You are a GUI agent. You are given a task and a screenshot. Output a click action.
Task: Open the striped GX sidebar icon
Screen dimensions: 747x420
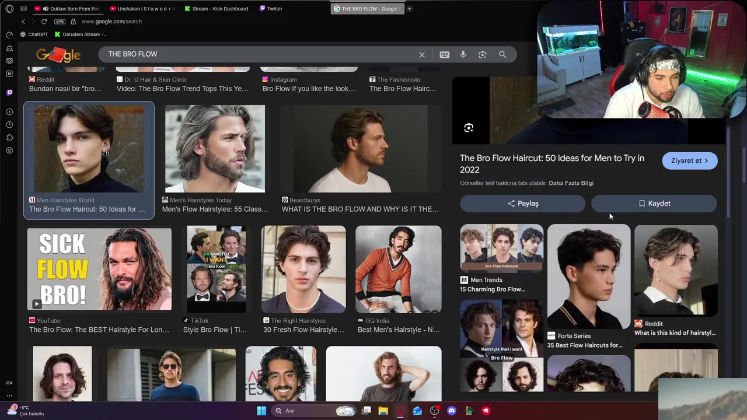tap(9, 61)
